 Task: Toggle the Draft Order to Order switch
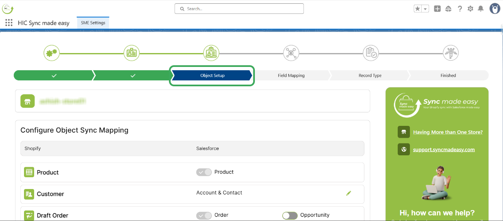coord(204,216)
